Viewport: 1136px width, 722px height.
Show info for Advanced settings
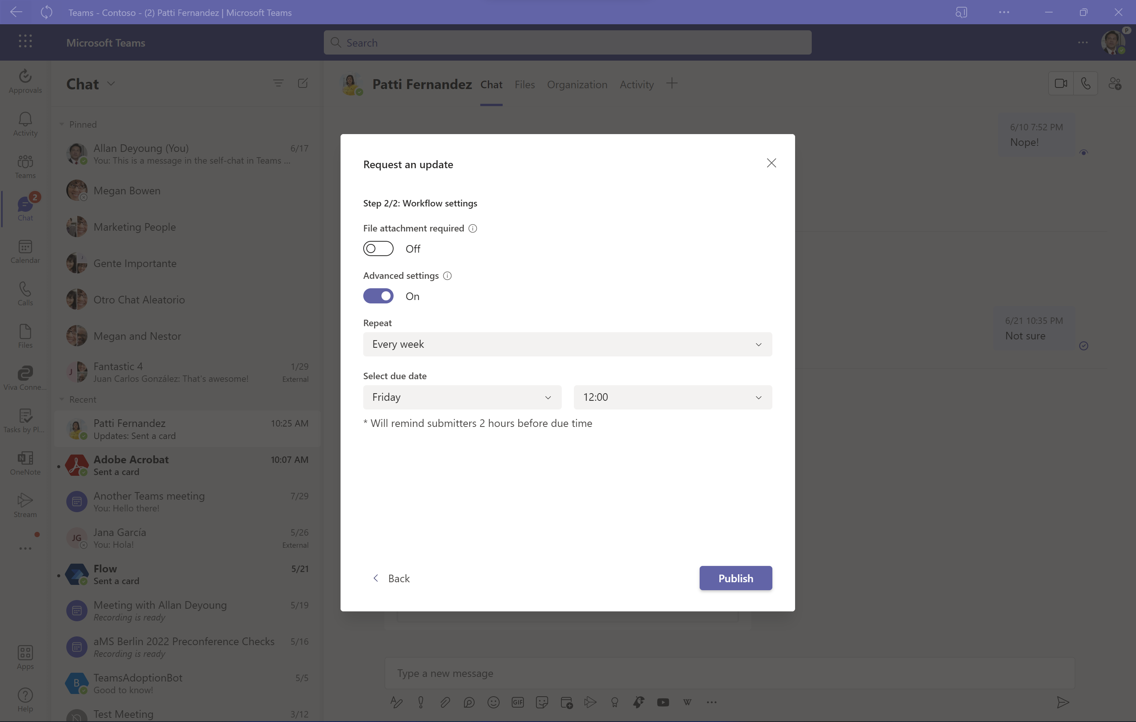[x=447, y=276]
